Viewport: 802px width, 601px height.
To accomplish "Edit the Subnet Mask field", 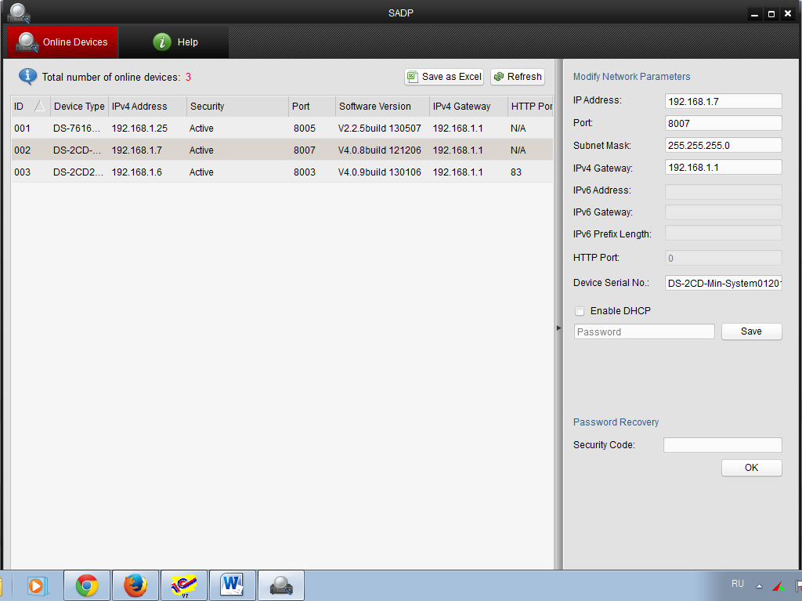I will pyautogui.click(x=723, y=146).
